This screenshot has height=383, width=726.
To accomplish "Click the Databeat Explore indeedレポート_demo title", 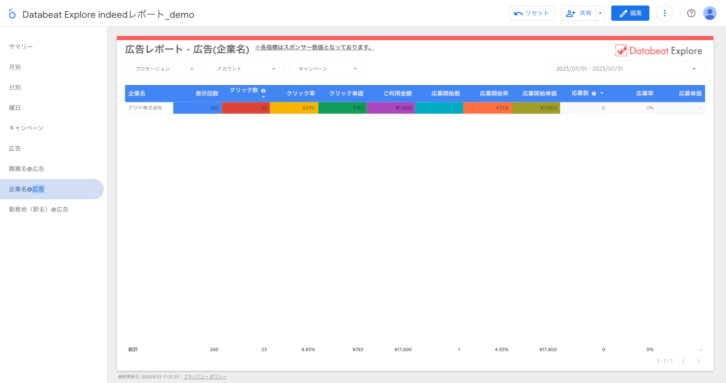I will (x=108, y=14).
